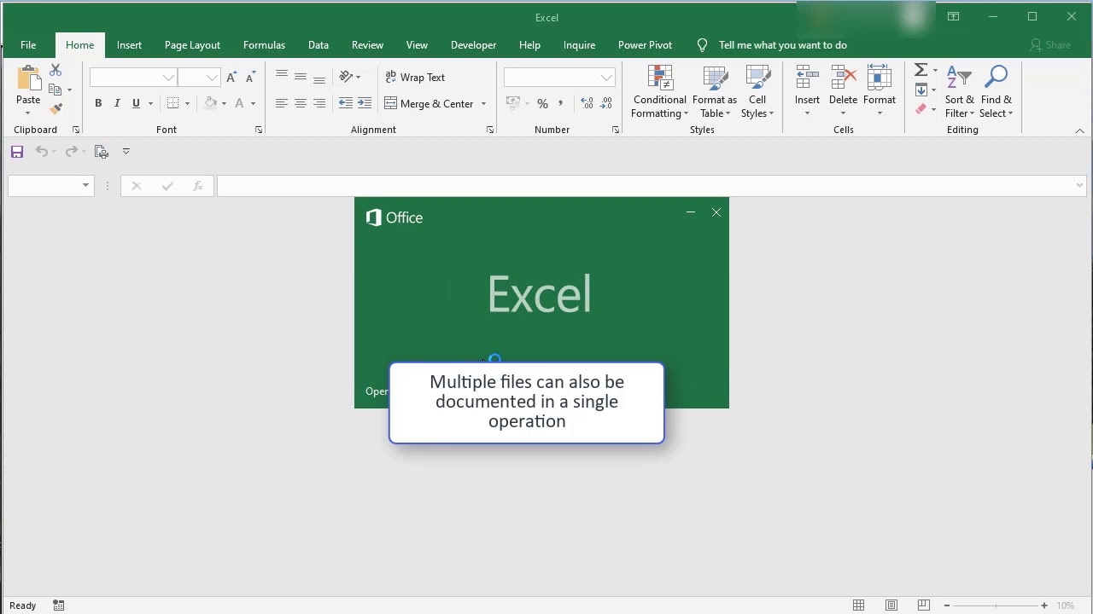The height and width of the screenshot is (614, 1093).
Task: Open Conditional Formatting menu
Action: (660, 92)
